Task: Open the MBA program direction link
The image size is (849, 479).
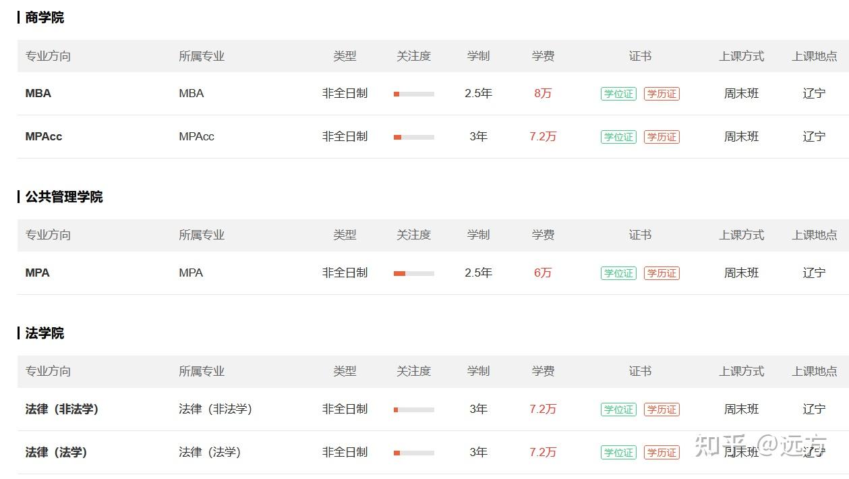Action: click(38, 94)
